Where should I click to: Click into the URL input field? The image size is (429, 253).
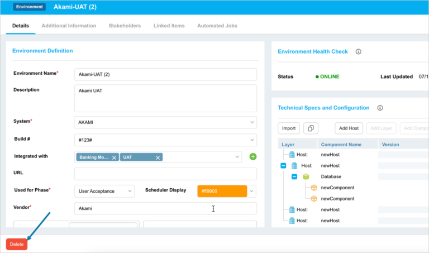[165, 174]
